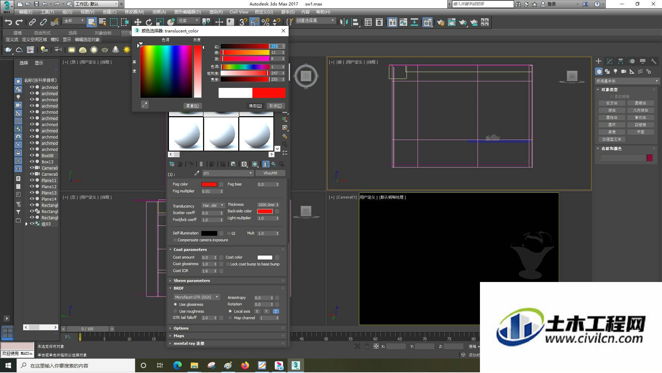662x373 pixels.
Task: Toggle visibility eye of Plane11
Action: click(x=32, y=181)
